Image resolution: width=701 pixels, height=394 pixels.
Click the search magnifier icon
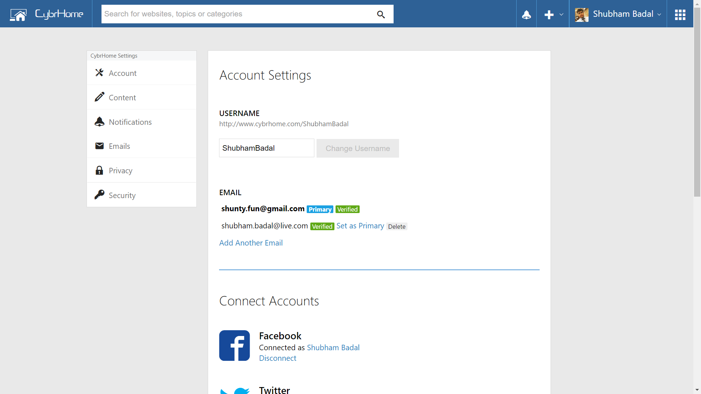coord(381,14)
